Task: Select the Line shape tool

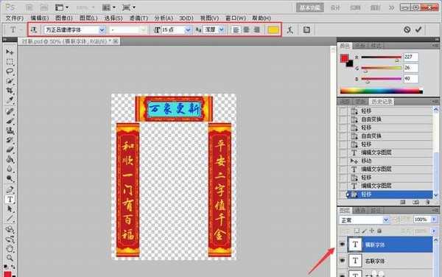Action: point(10,219)
